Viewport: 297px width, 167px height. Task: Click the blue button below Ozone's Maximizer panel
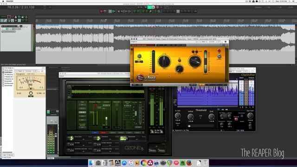(95, 132)
